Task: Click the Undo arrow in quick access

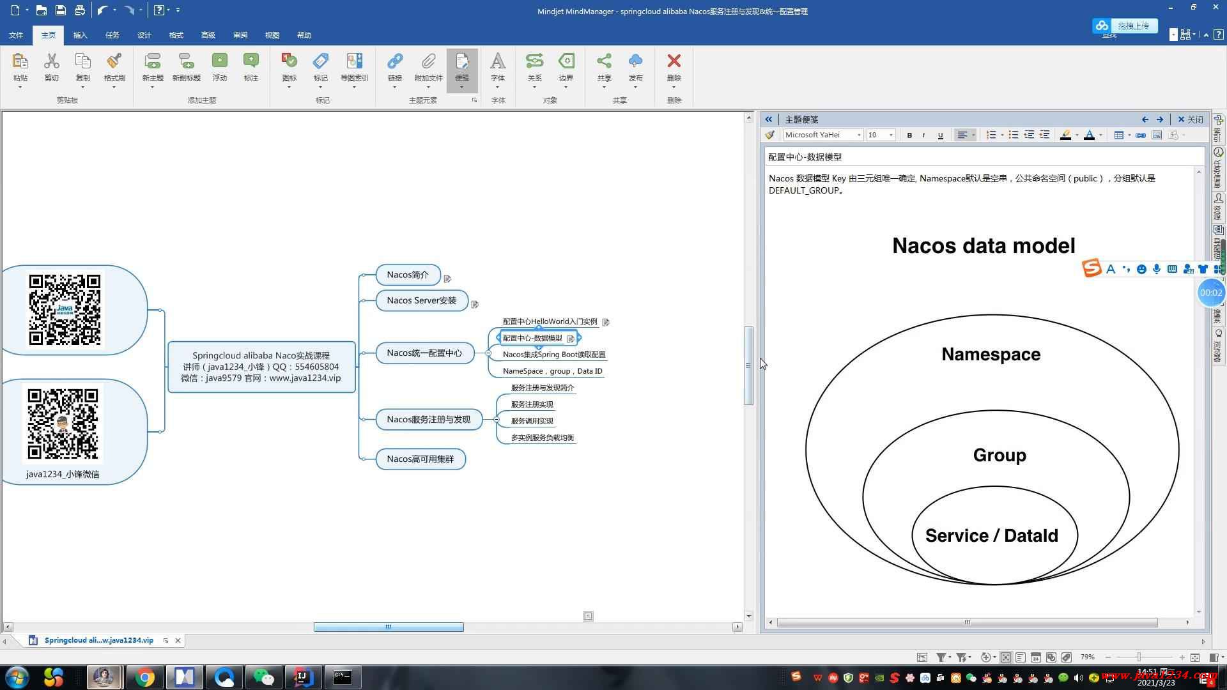Action: coord(102,10)
